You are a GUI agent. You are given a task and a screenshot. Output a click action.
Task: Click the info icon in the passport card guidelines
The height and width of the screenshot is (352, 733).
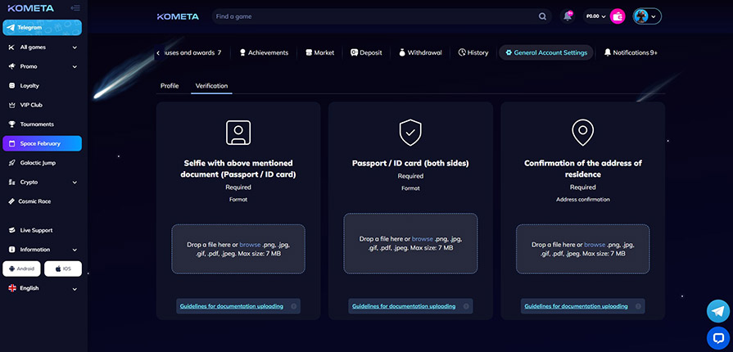point(466,307)
